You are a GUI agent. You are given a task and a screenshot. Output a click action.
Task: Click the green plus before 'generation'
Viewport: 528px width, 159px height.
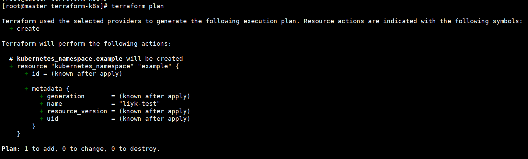[x=42, y=96]
